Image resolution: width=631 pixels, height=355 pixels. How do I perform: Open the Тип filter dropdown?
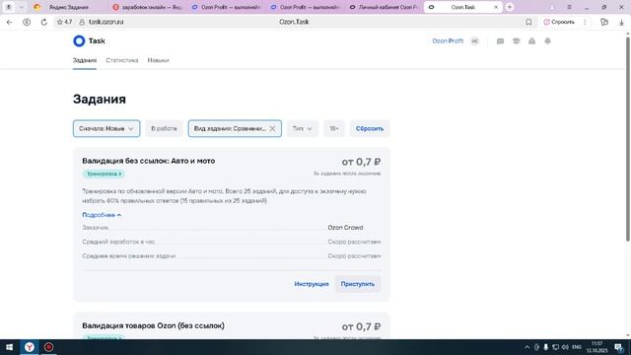coord(303,128)
